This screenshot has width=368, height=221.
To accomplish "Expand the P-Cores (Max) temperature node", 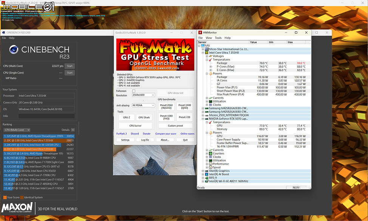I will [210, 66].
